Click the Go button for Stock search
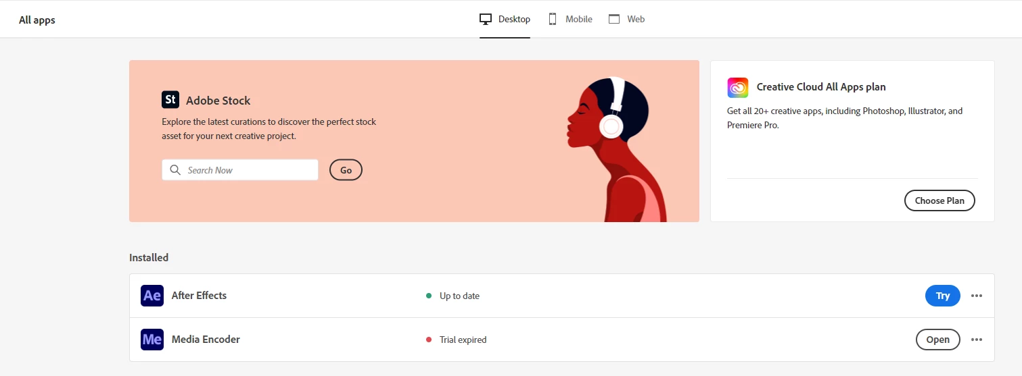Screen dimensions: 1022x376 (x=346, y=170)
